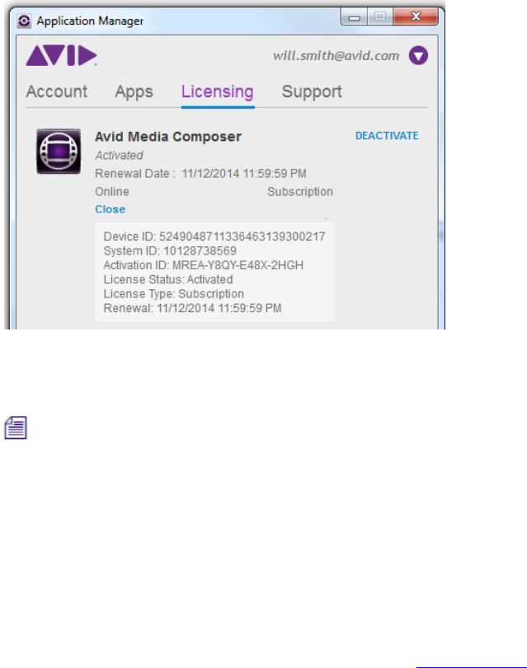Open the purple account dropdown arrow
This screenshot has width=527, height=668.
tap(418, 56)
